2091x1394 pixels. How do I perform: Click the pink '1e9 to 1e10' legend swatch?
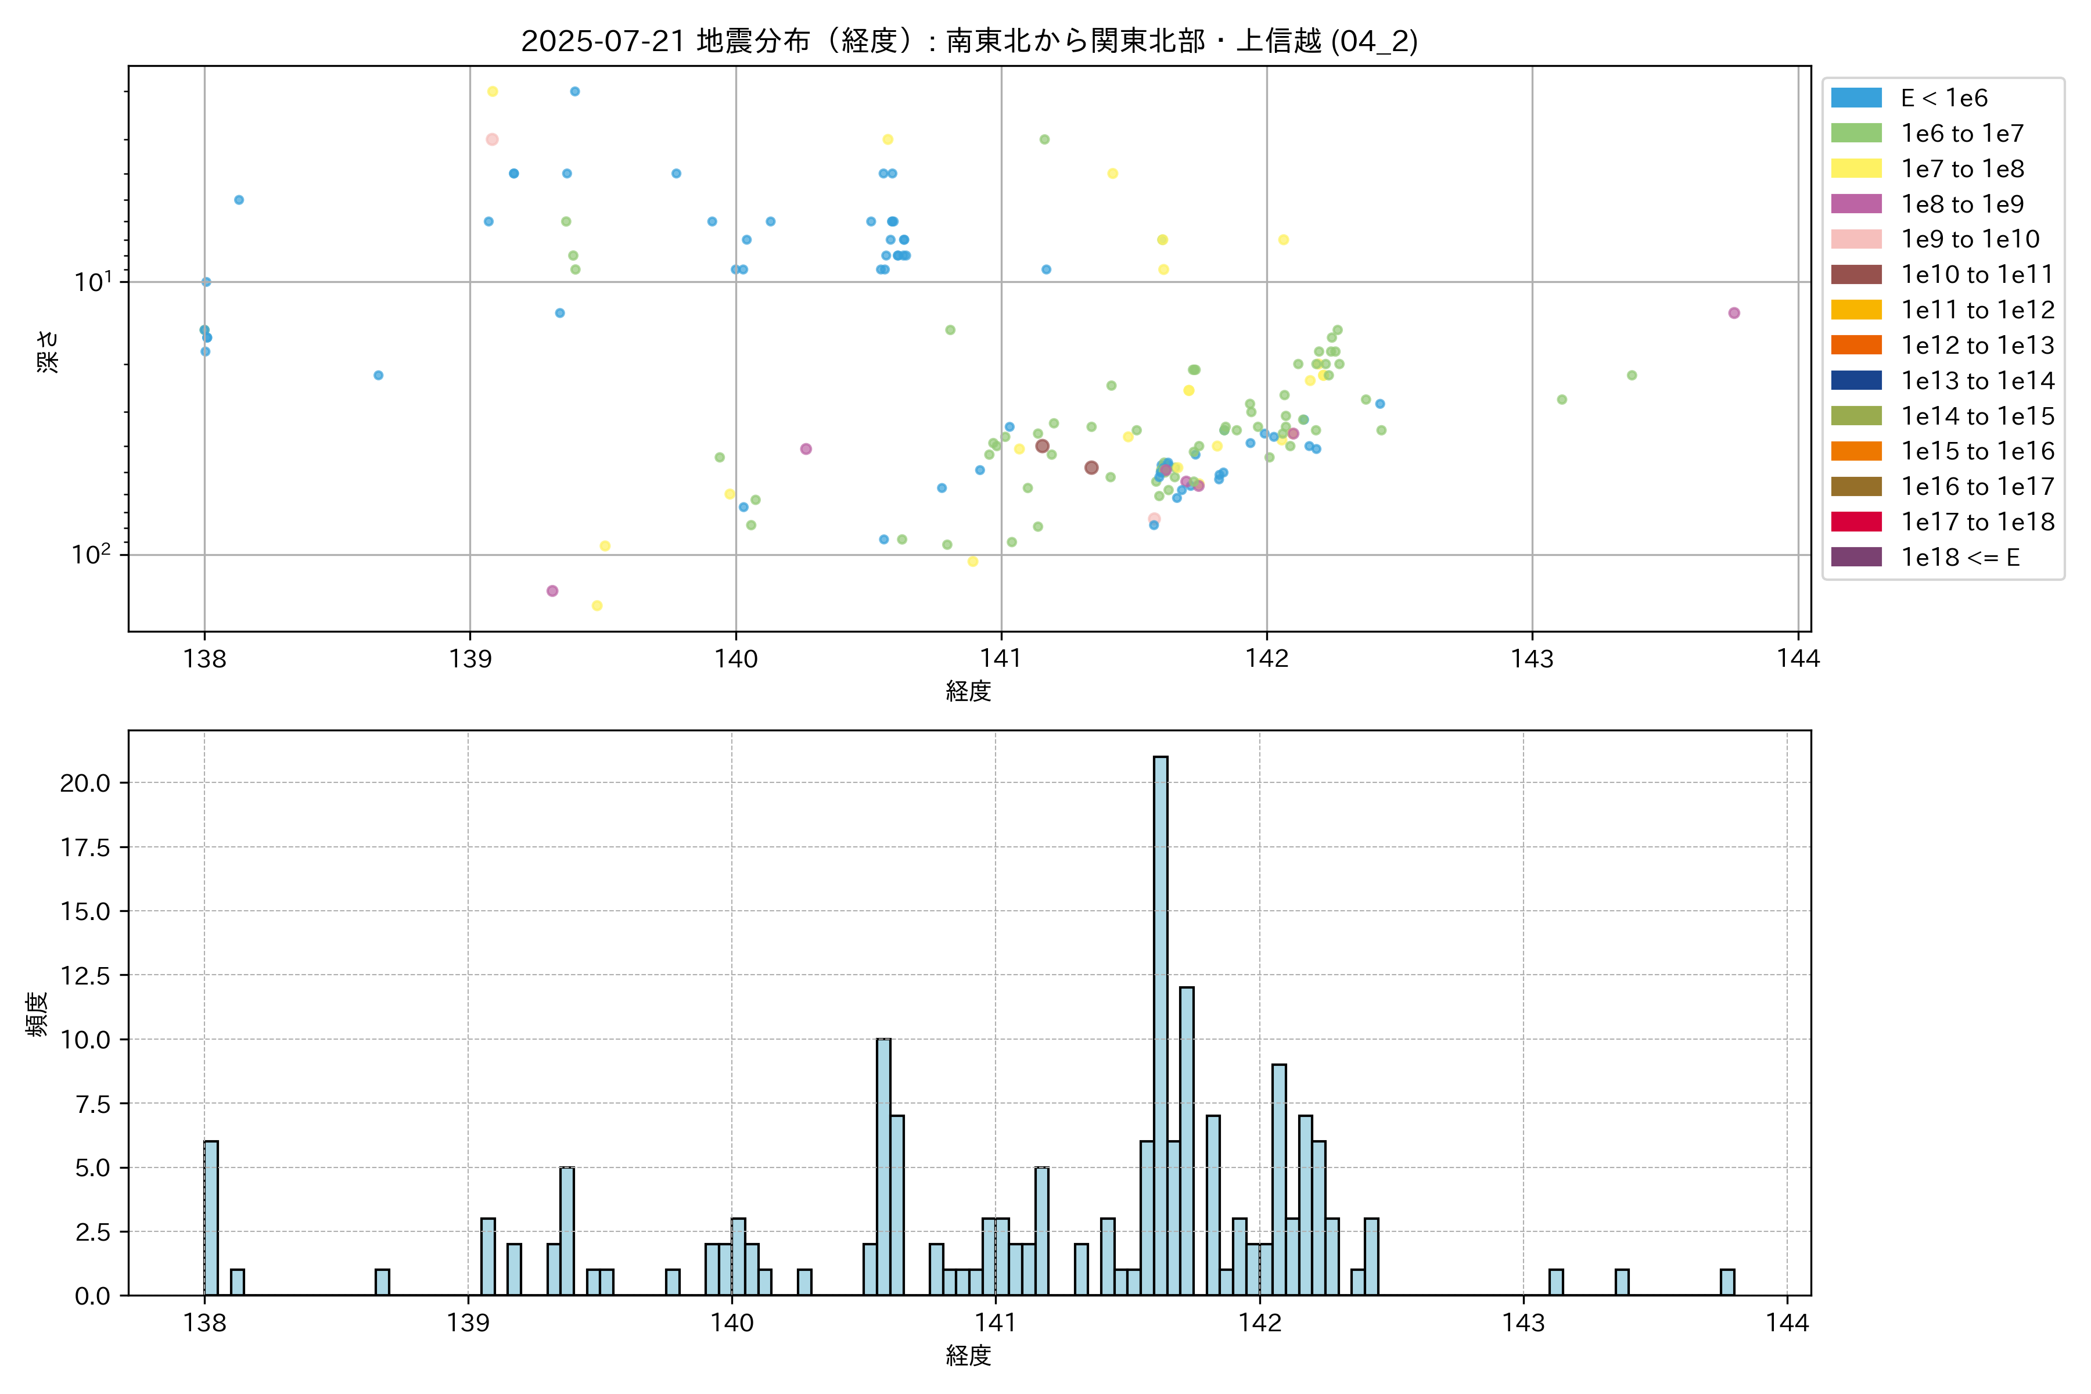point(1855,239)
